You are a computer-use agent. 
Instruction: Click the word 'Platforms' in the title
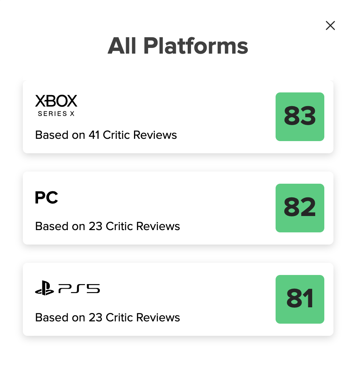(196, 46)
